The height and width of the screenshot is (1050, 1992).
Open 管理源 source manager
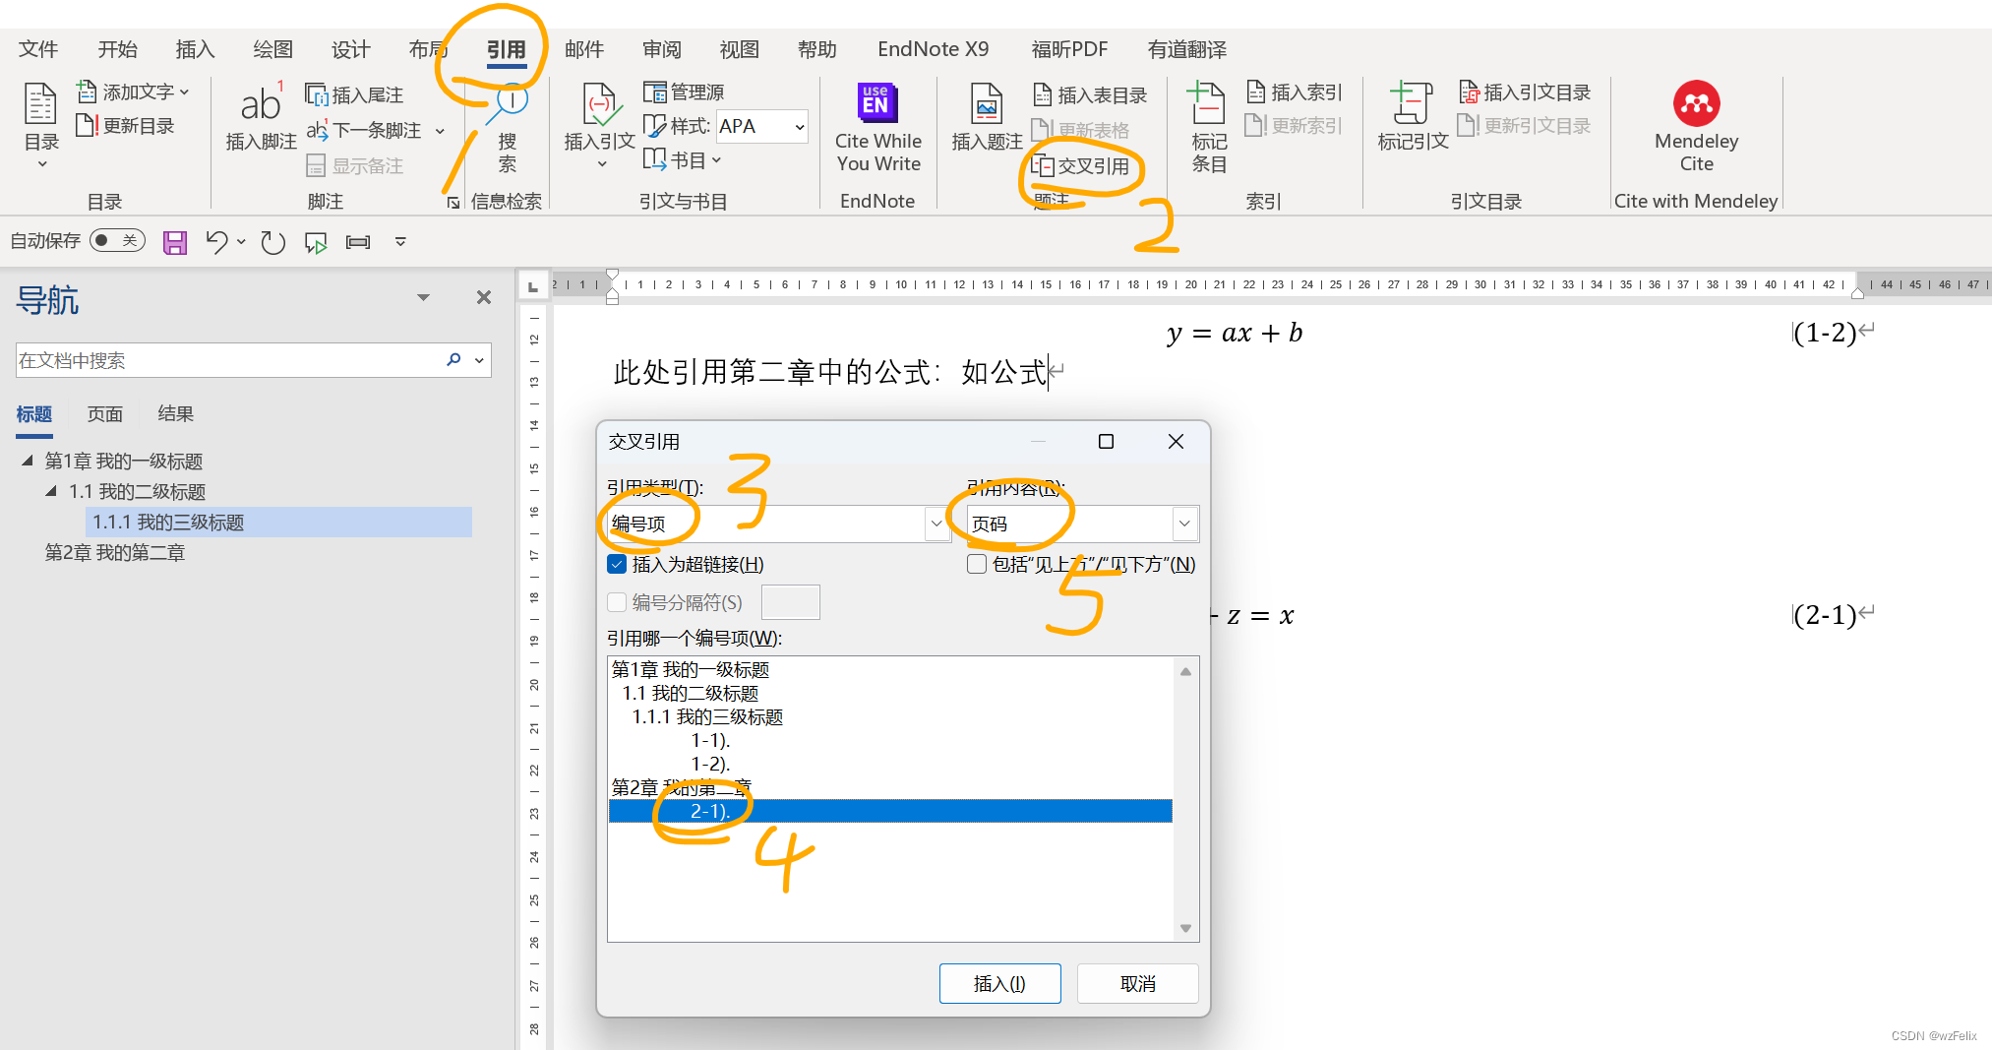[x=684, y=92]
